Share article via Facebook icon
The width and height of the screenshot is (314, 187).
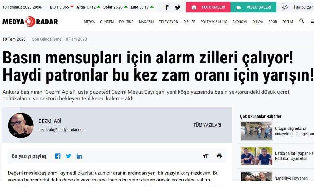(x=58, y=156)
